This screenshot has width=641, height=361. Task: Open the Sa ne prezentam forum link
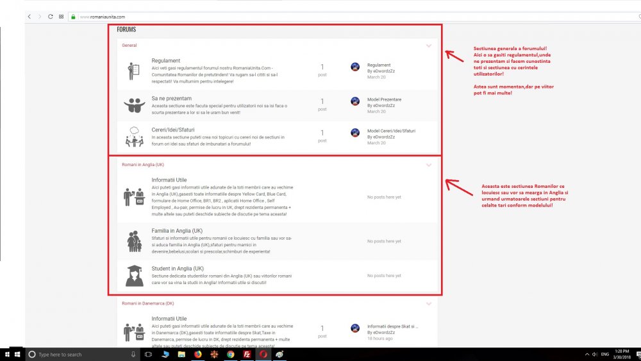pyautogui.click(x=171, y=98)
